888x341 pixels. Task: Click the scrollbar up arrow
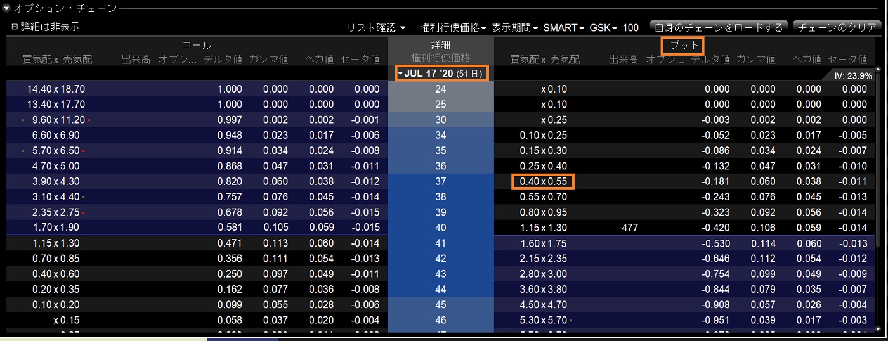tap(878, 70)
